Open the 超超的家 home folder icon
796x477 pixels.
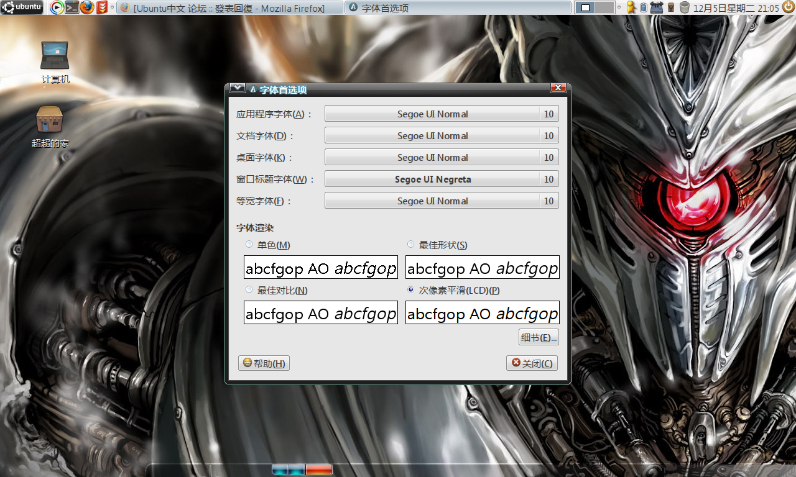[x=50, y=127]
